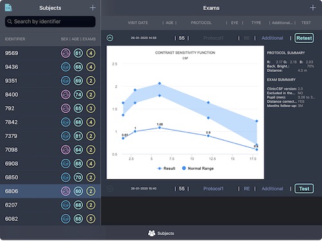Click sex icon for subject 8400
This screenshot has width=322, height=241.
pyautogui.click(x=66, y=94)
